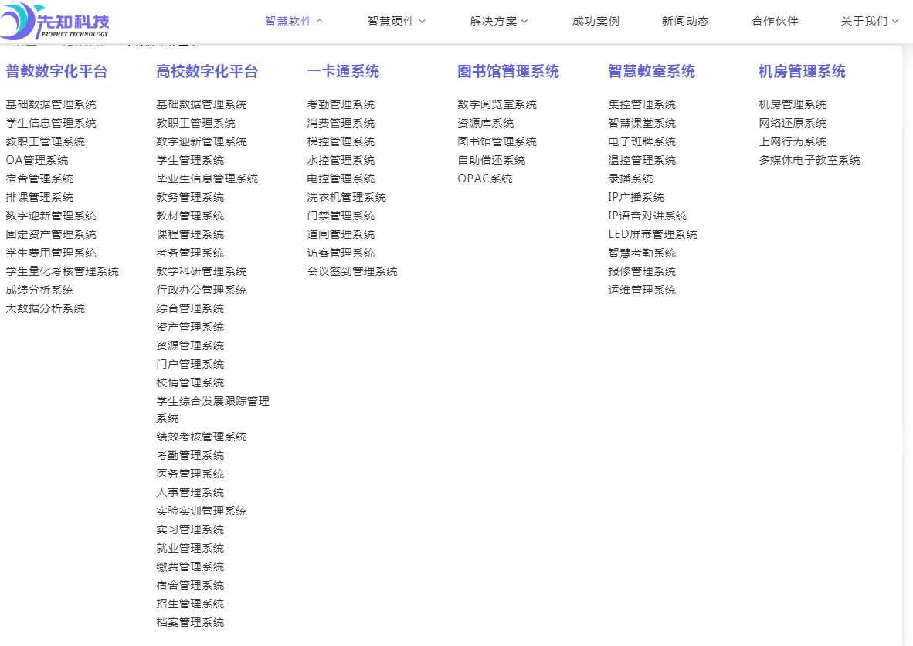Go to the 新闻动态 menu item

685,21
